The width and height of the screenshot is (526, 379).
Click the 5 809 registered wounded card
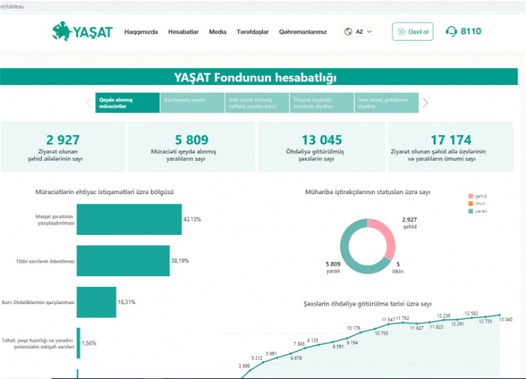click(191, 147)
